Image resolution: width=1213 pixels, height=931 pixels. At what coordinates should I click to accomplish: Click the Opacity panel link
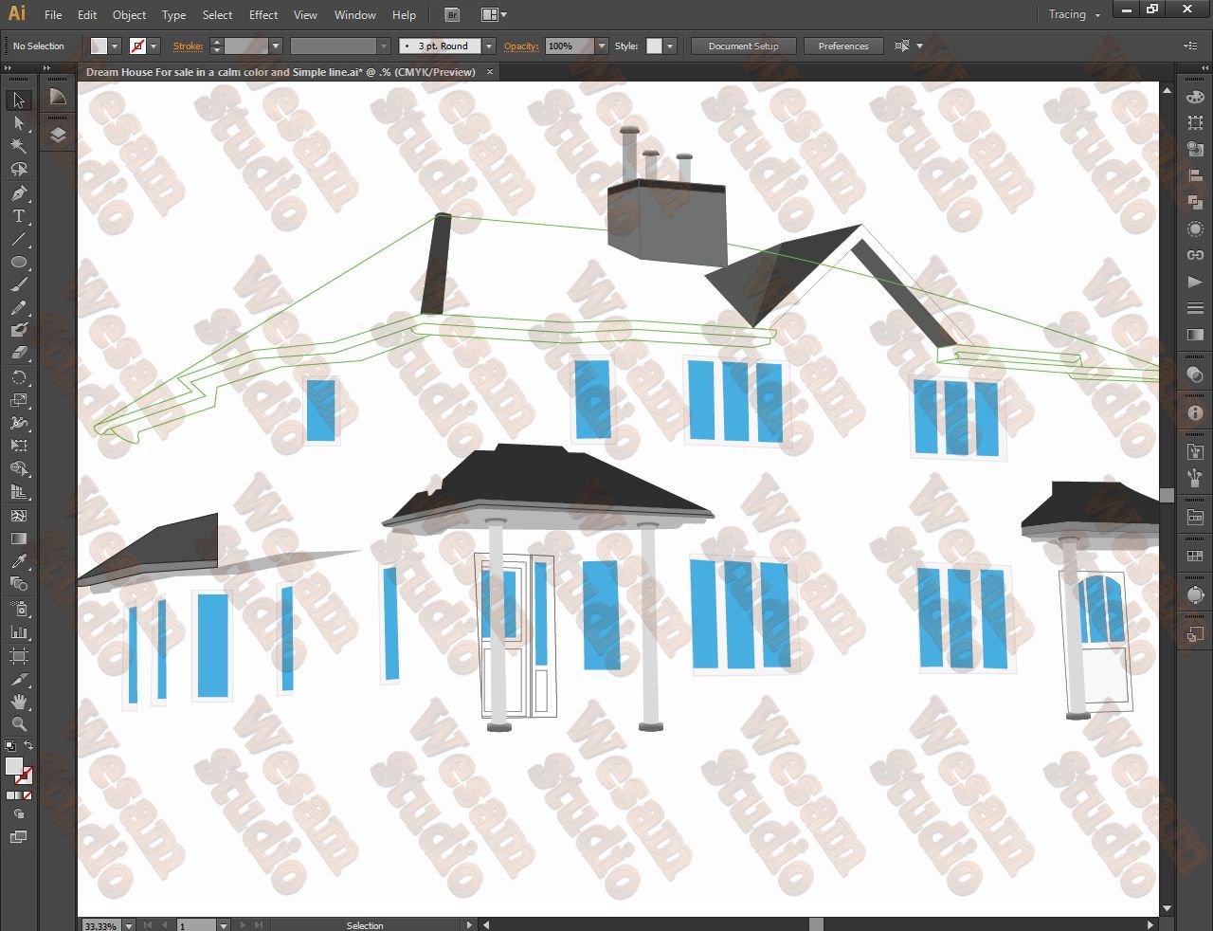pos(521,46)
